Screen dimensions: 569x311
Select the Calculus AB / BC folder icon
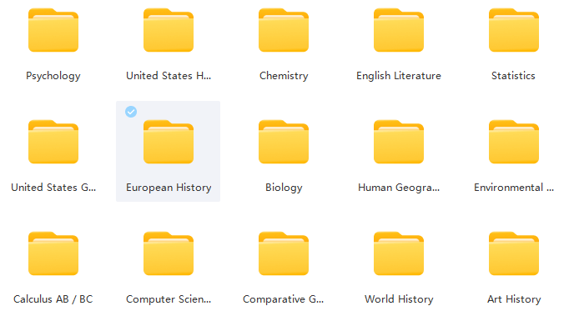(53, 253)
